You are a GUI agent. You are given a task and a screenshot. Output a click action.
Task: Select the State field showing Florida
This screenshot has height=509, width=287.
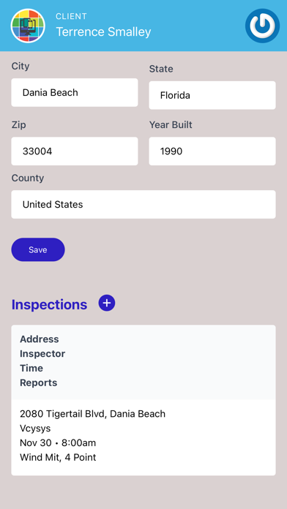pos(212,95)
